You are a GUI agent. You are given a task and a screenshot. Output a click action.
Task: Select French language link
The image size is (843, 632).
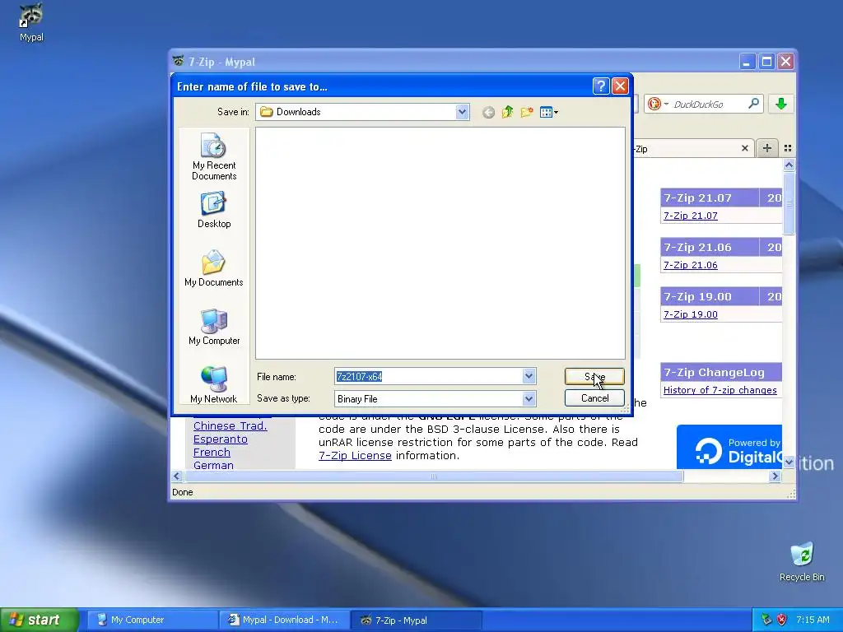tap(212, 453)
